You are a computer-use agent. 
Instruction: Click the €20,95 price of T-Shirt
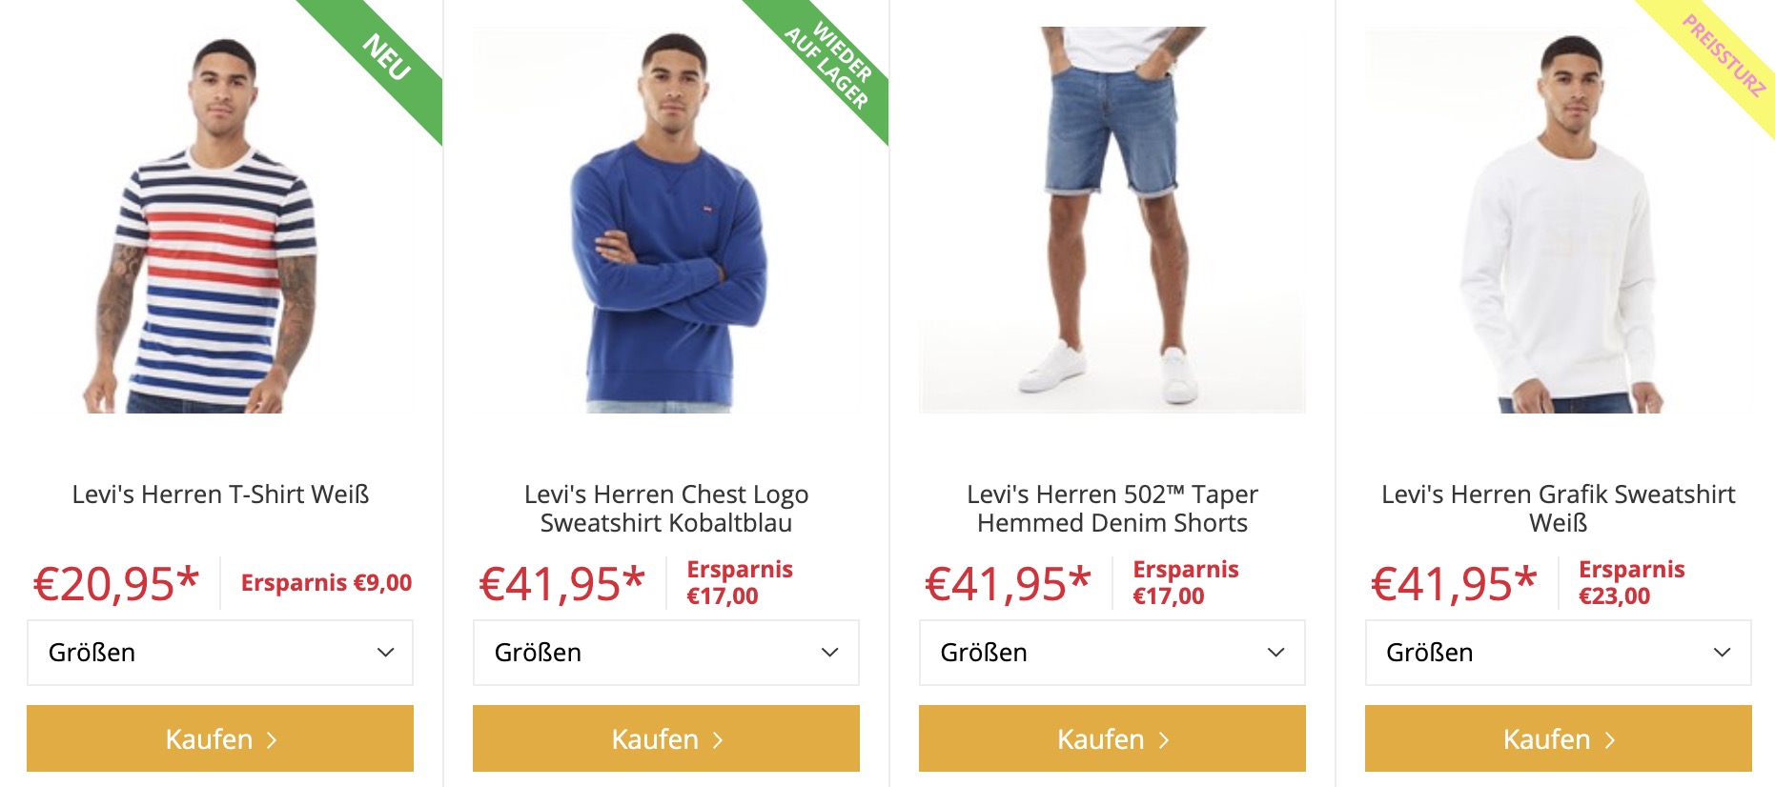116,583
